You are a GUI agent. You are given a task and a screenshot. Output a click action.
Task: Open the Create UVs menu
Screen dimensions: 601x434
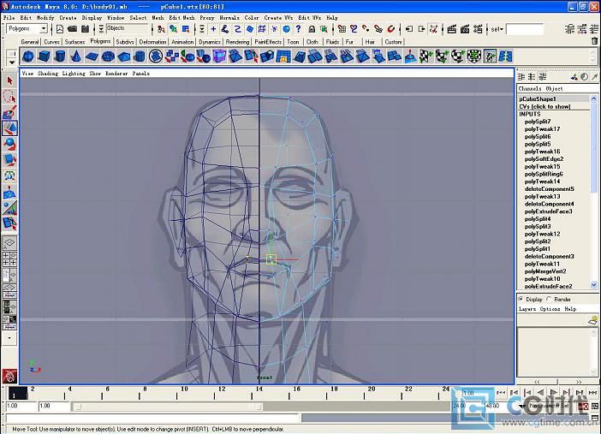pos(278,18)
